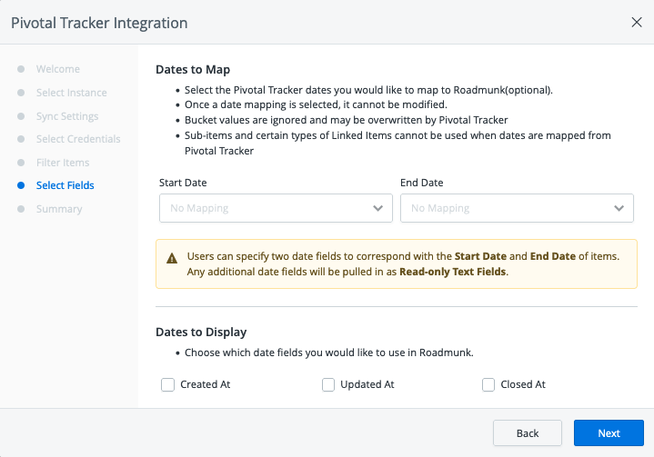Click the Summary step bullet dot
This screenshot has height=457, width=654.
(21, 209)
